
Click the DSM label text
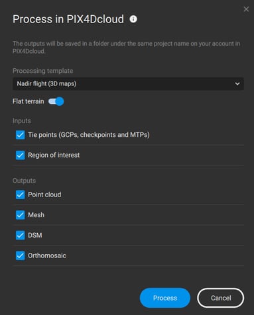point(35,235)
